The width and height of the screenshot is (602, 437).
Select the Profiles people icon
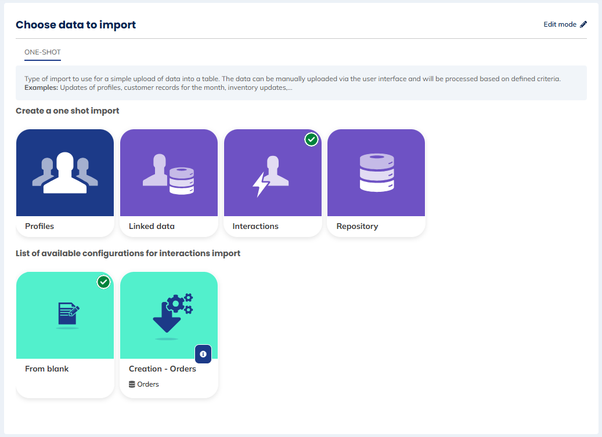pos(65,173)
